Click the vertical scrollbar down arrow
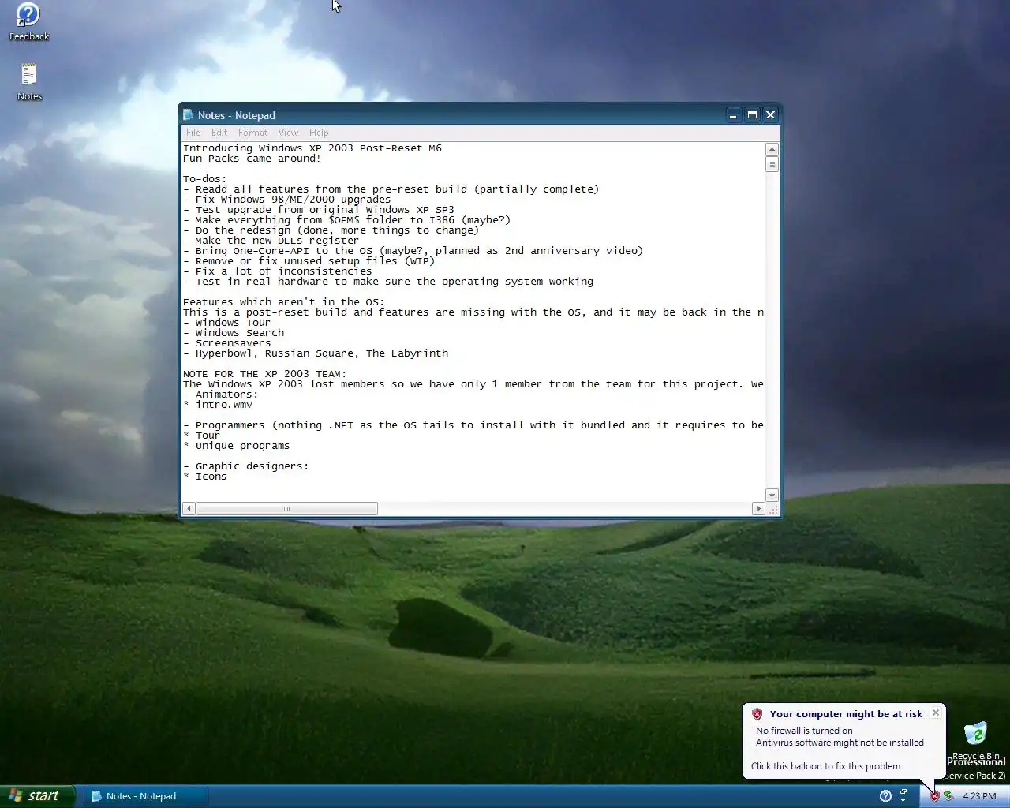1010x808 pixels. click(x=772, y=496)
